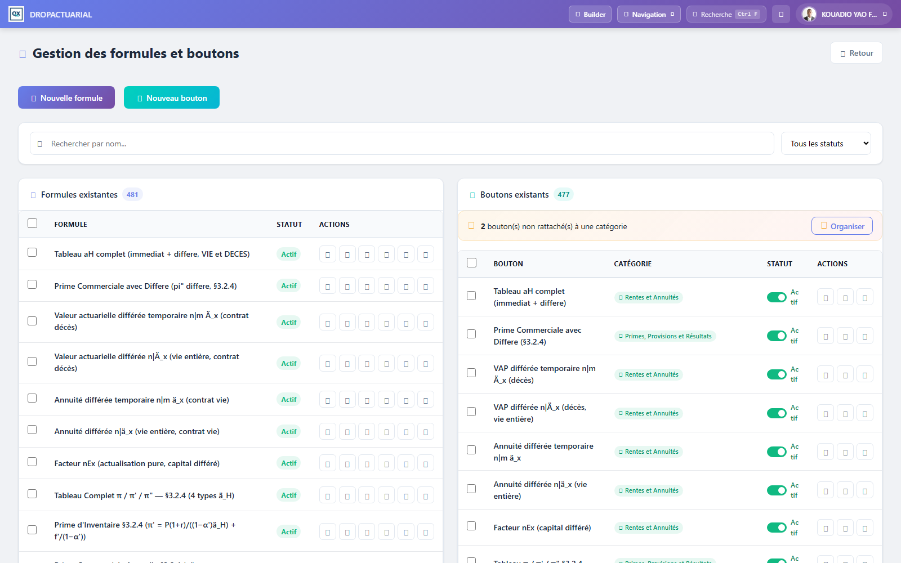Click the Retour button

(x=857, y=53)
